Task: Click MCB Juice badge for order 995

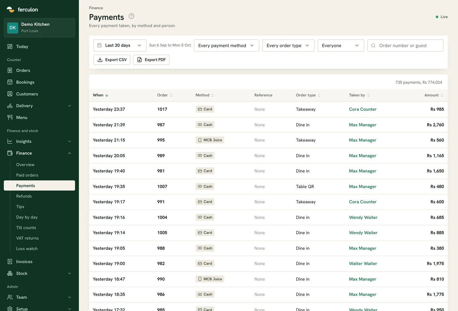Action: pyautogui.click(x=210, y=140)
